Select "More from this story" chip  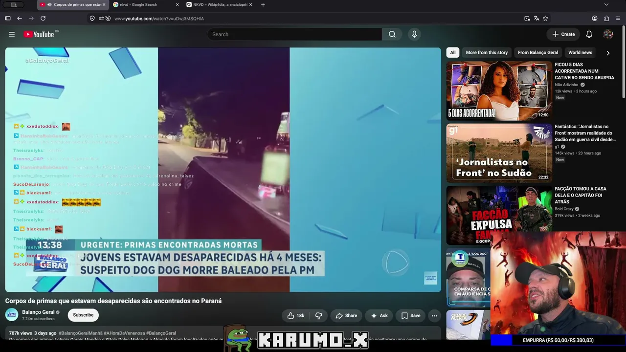pos(487,53)
